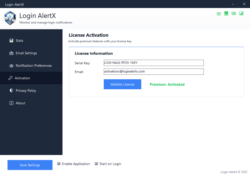Click the Login AlertX shield logo

click(x=10, y=18)
